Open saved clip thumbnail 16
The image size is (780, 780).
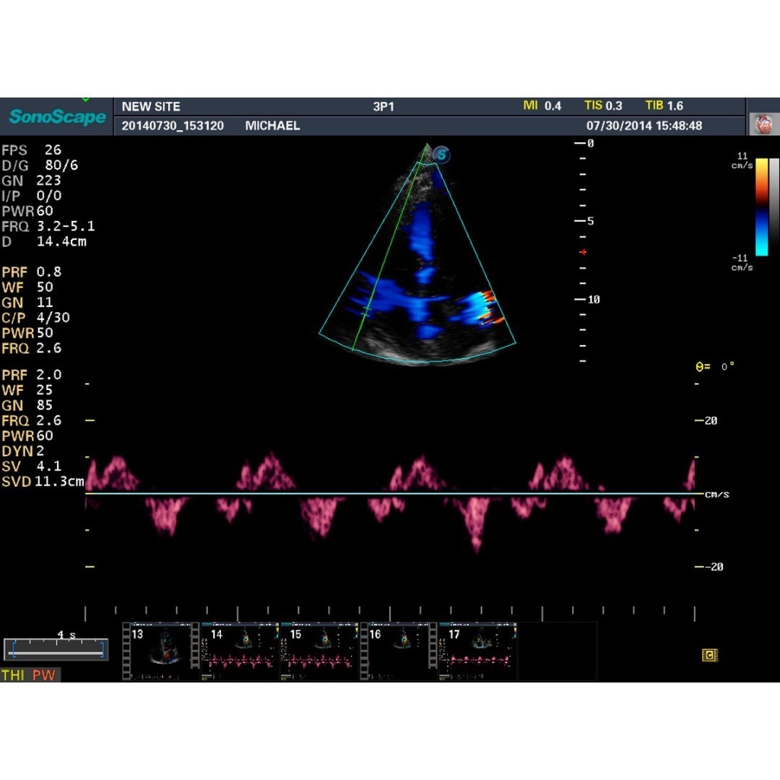tap(399, 651)
